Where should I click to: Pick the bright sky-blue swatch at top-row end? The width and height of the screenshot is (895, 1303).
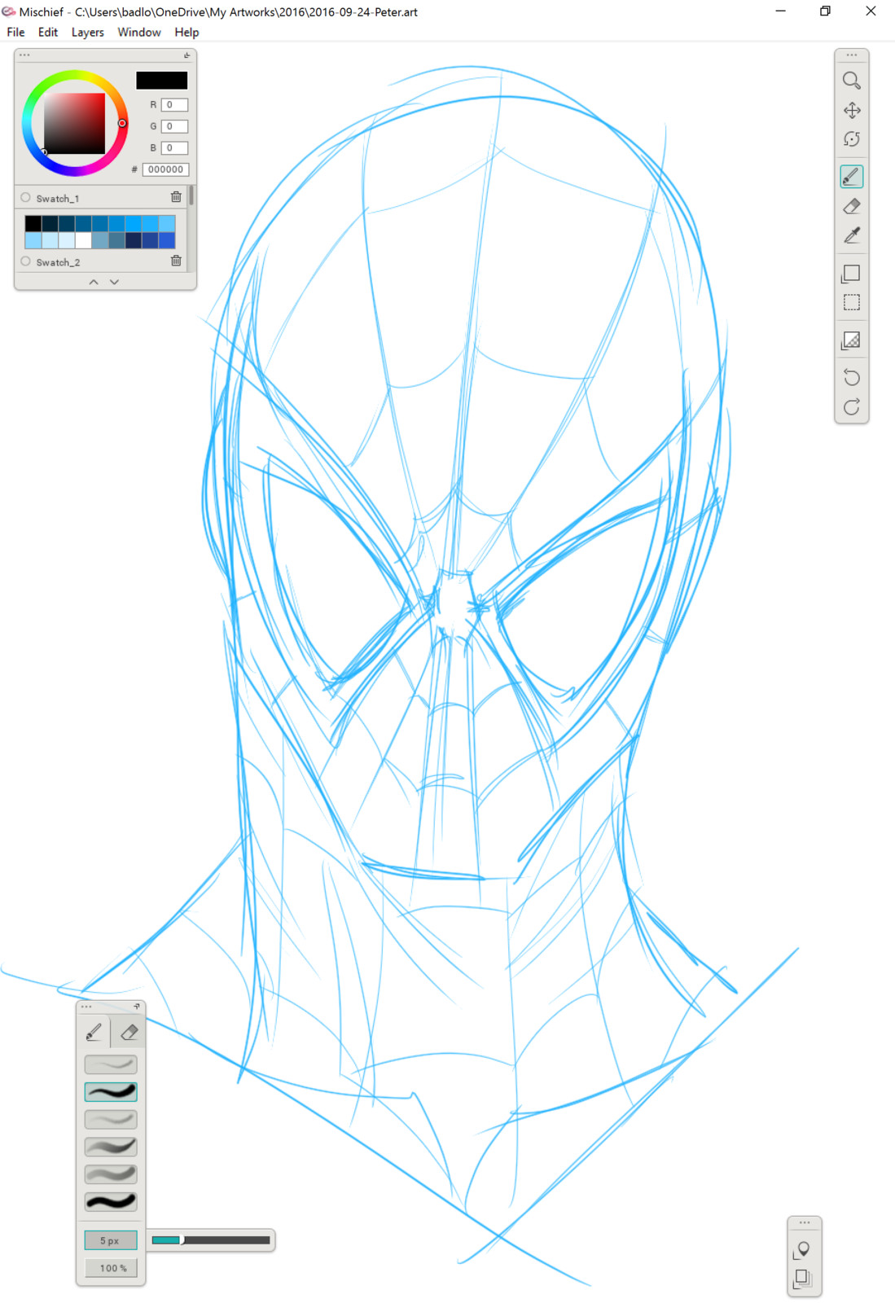tap(167, 223)
